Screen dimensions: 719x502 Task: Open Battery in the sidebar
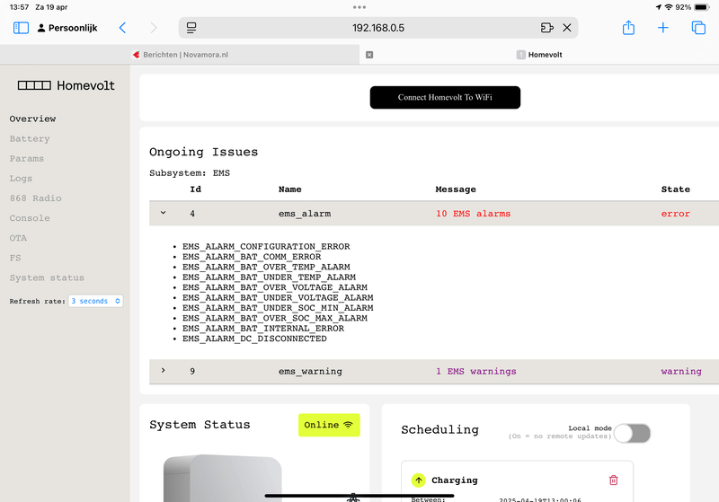click(x=30, y=139)
